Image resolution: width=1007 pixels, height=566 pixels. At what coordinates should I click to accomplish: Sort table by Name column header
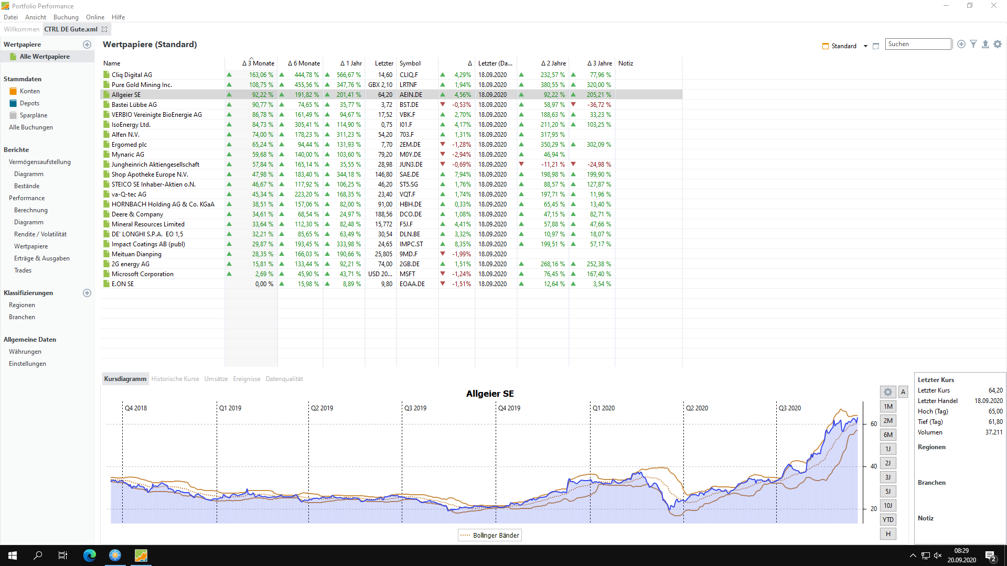(x=163, y=63)
